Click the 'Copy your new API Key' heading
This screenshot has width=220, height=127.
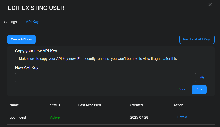[x=36, y=51]
